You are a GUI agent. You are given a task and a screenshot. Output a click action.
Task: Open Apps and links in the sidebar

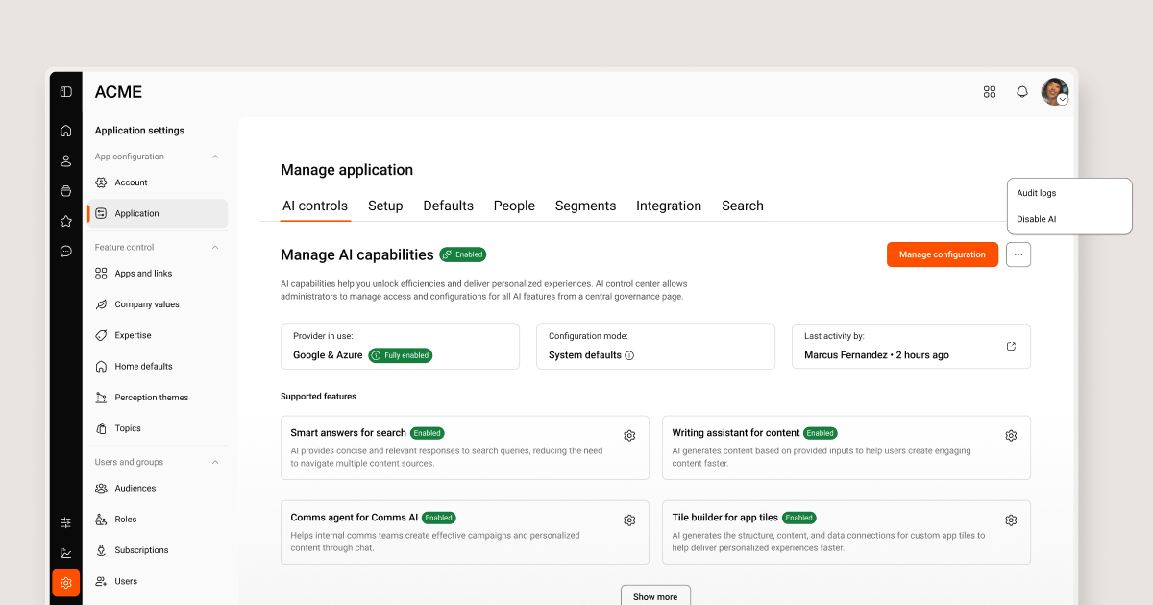(157, 274)
